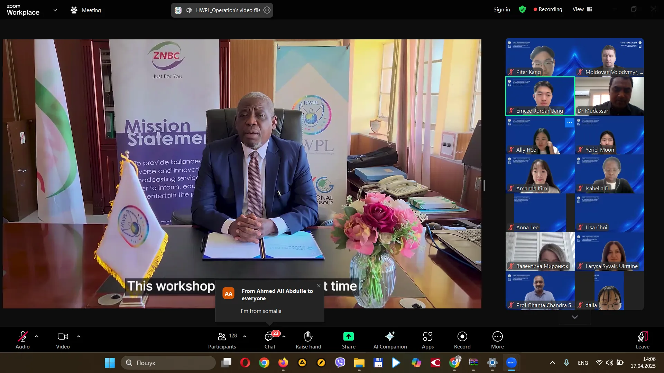Select Isabella D. video thumbnail
The width and height of the screenshot is (664, 373).
point(609,174)
